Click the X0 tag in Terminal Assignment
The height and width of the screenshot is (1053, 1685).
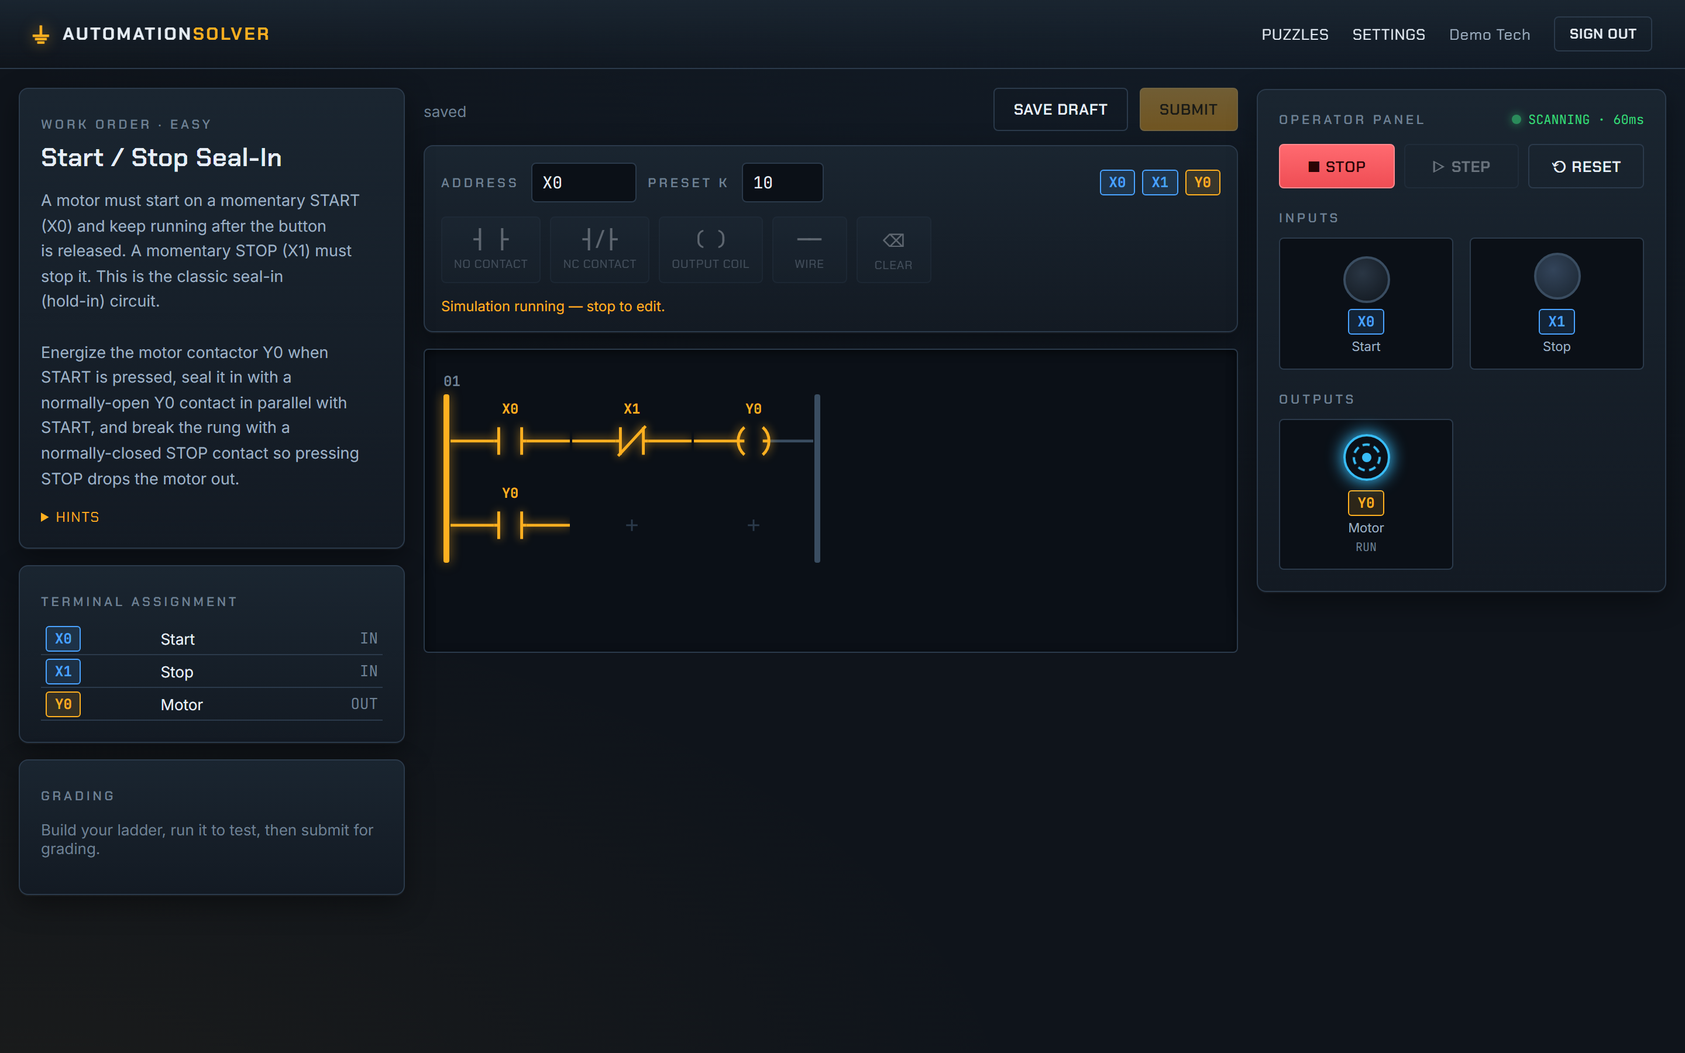tap(63, 639)
